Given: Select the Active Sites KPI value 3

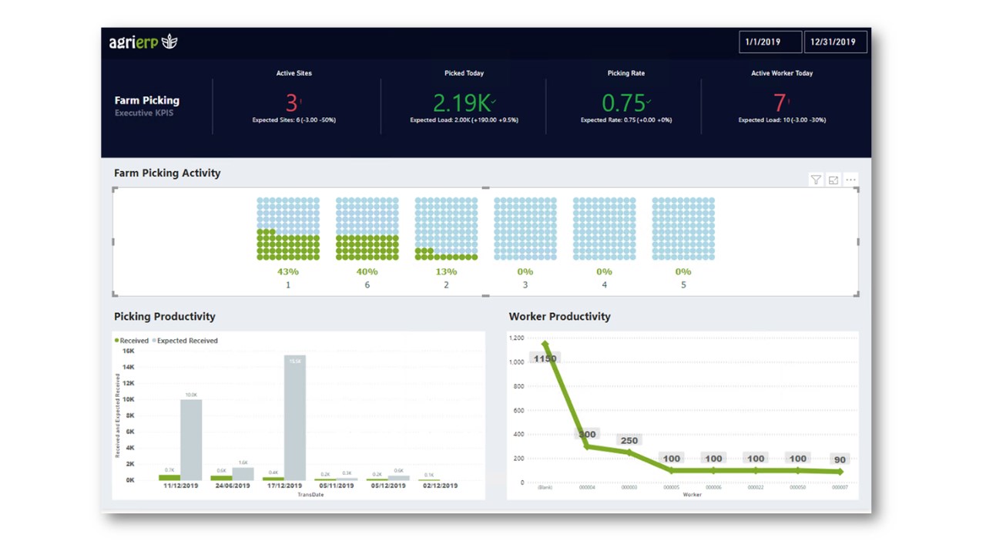Looking at the screenshot, I should point(293,103).
